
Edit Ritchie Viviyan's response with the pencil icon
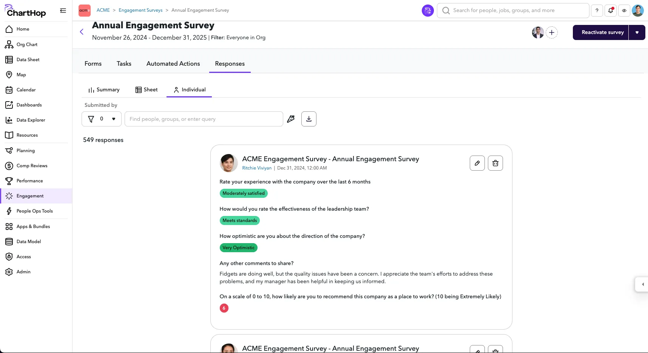point(477,163)
